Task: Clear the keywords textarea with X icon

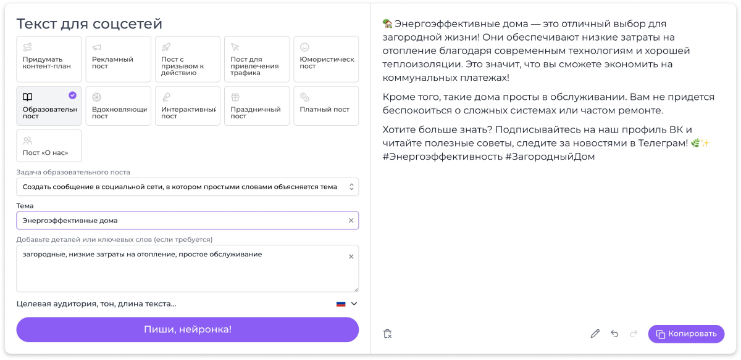Action: pyautogui.click(x=351, y=256)
